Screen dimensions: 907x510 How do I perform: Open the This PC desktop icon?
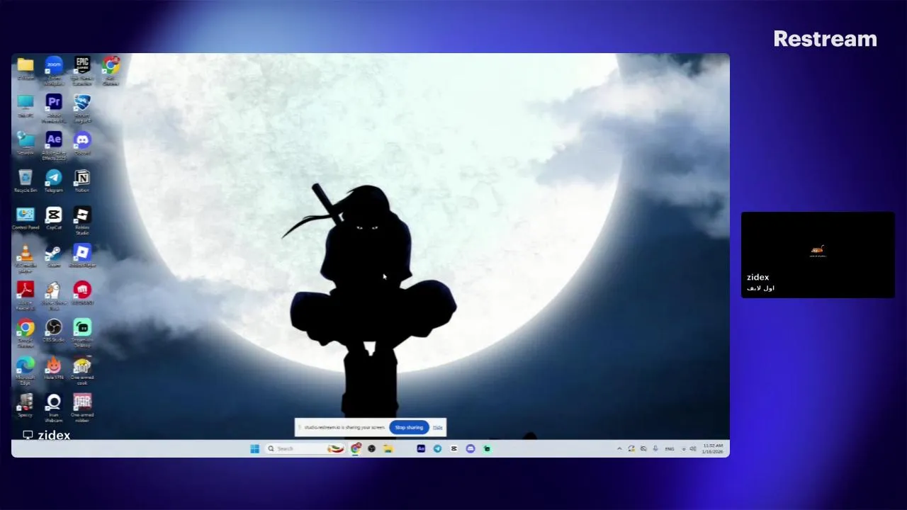click(x=26, y=106)
